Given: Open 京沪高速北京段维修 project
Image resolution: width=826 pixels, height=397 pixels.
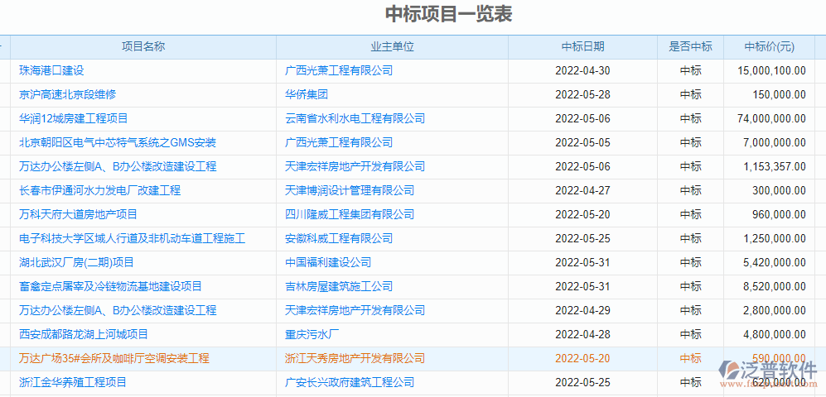Looking at the screenshot, I should (x=68, y=95).
